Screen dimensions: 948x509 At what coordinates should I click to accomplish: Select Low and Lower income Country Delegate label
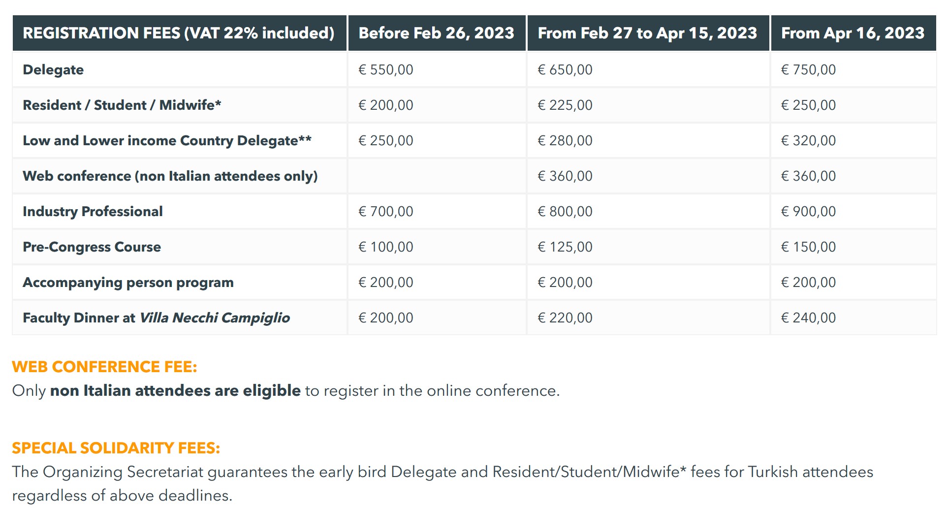[x=167, y=140]
